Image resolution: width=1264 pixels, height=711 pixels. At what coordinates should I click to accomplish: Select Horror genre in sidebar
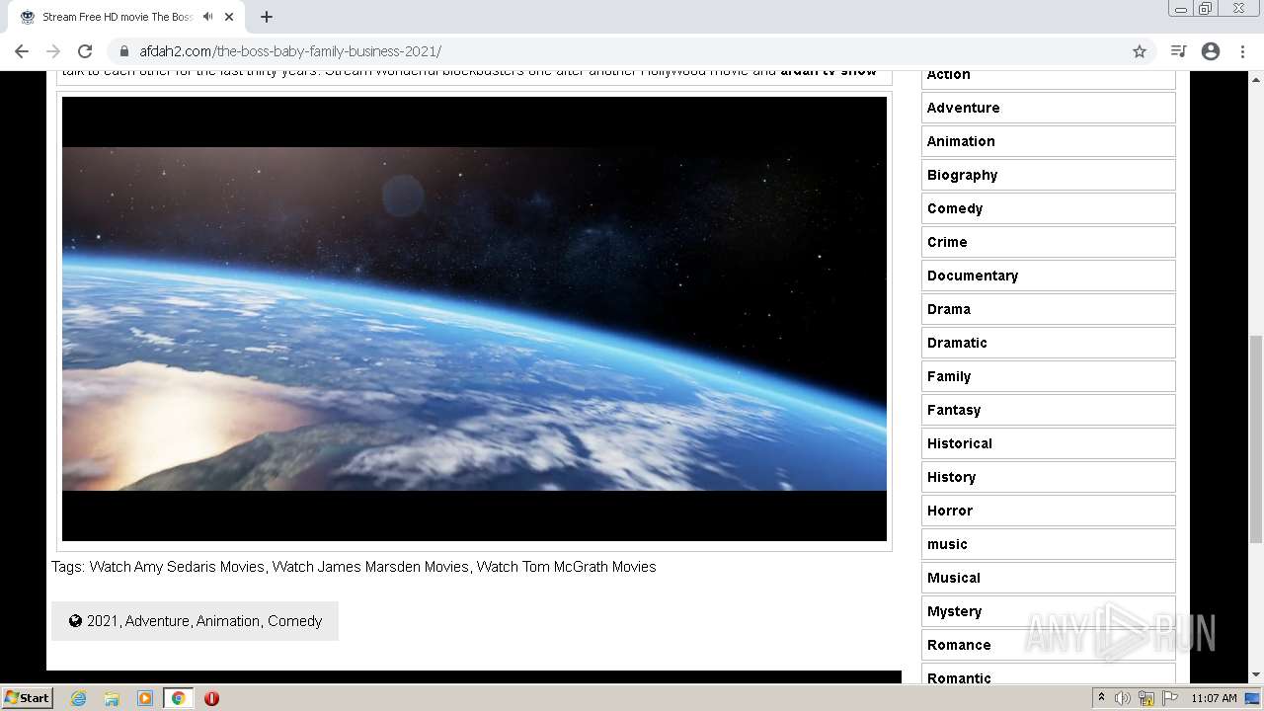pos(1048,511)
